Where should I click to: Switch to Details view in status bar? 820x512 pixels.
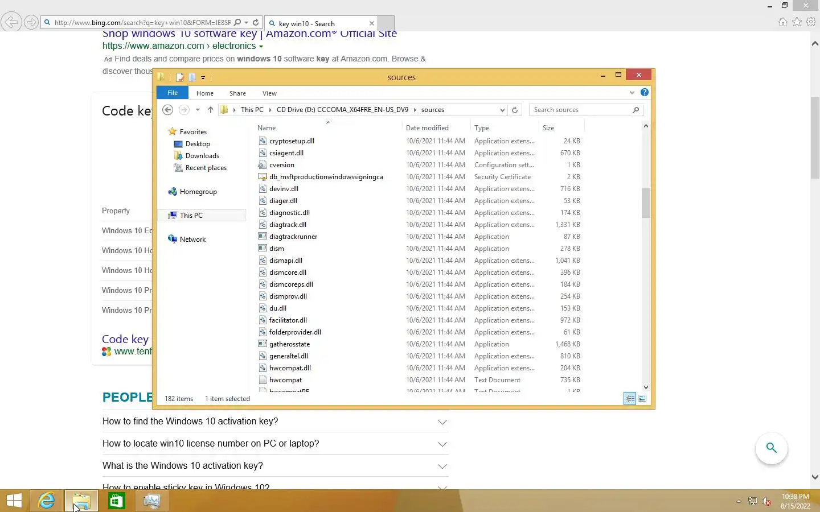pos(630,399)
